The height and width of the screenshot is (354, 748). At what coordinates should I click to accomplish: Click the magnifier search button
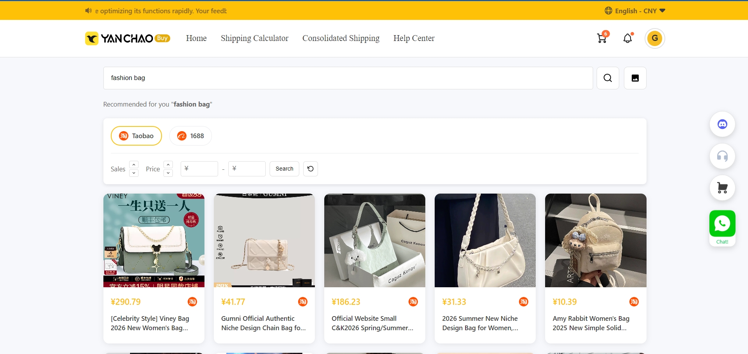click(x=608, y=78)
